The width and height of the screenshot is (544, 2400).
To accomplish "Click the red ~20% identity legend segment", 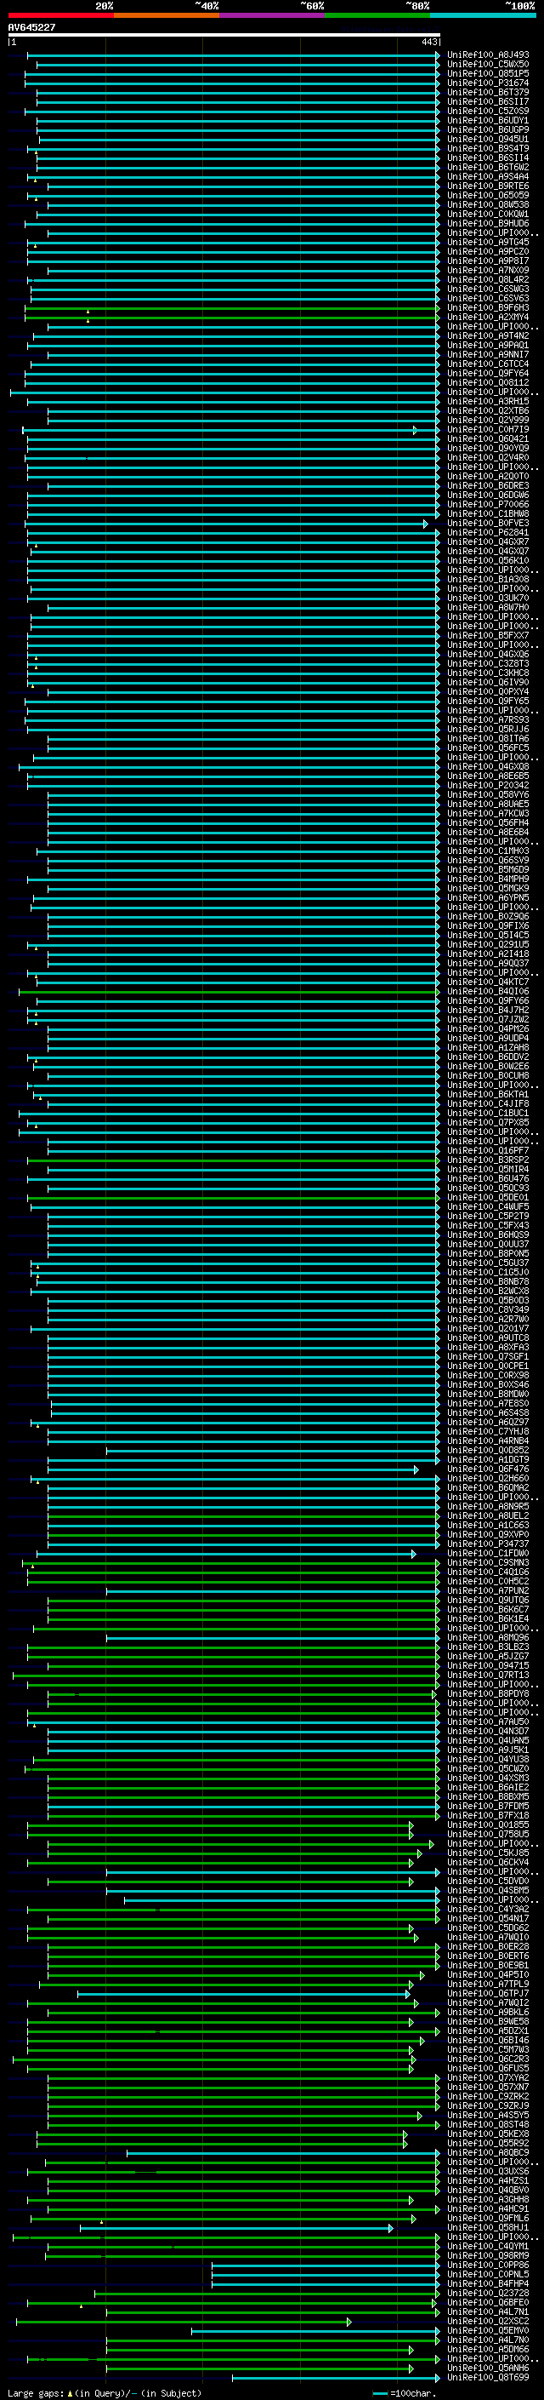I will pyautogui.click(x=60, y=15).
